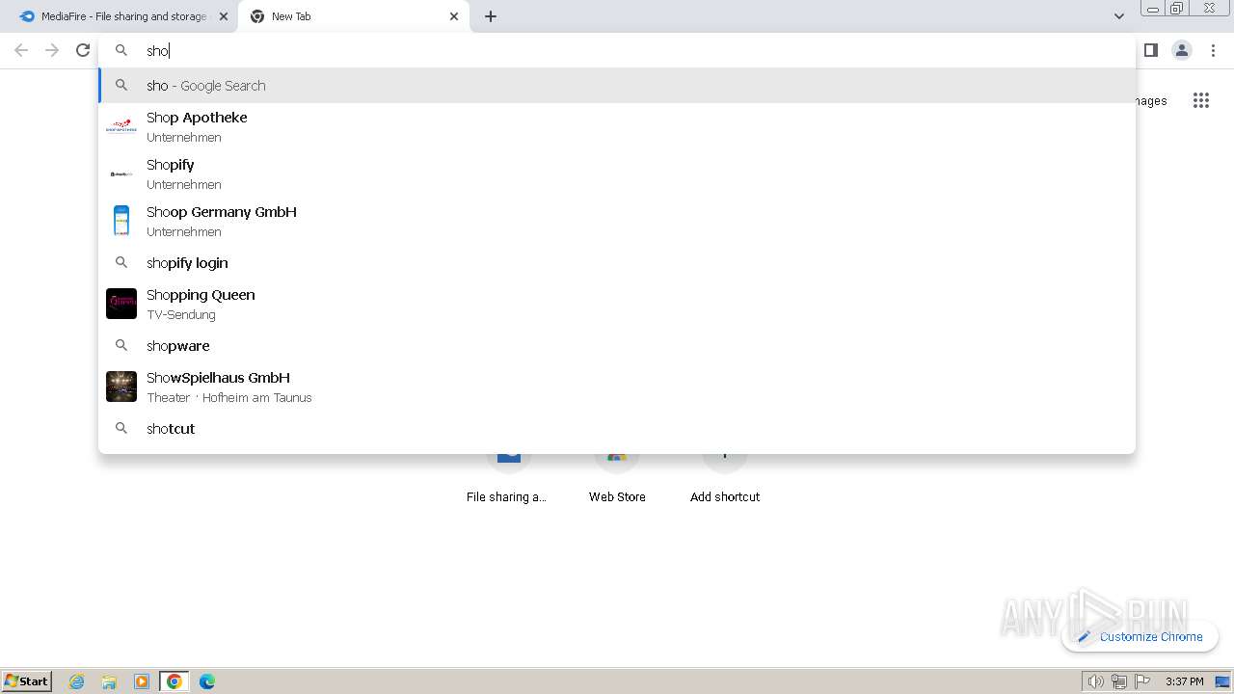
Task: Choose the Shopping Queen suggestion
Action: coord(617,304)
